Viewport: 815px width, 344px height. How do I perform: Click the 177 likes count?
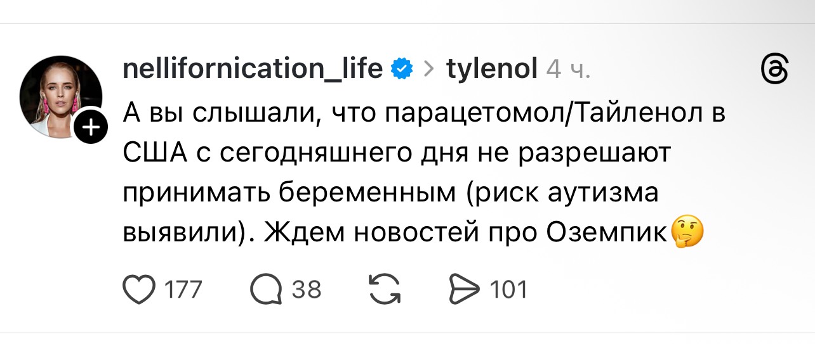[x=183, y=290]
